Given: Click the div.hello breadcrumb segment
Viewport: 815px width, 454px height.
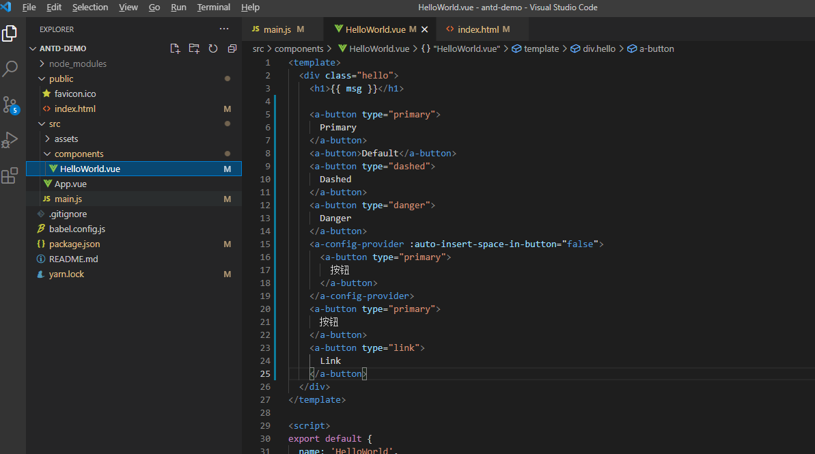Looking at the screenshot, I should (x=598, y=48).
